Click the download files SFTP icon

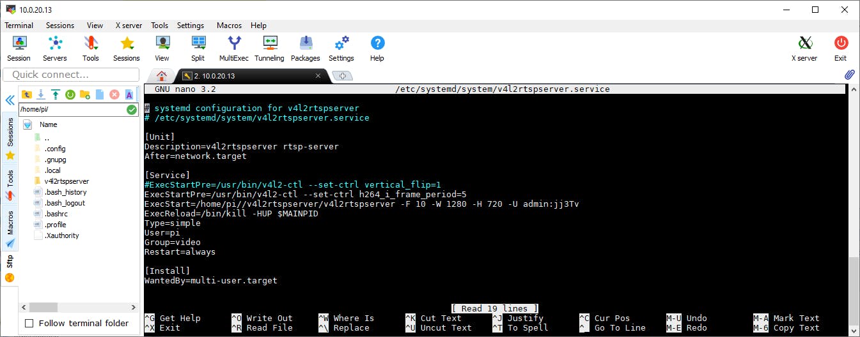pos(41,94)
